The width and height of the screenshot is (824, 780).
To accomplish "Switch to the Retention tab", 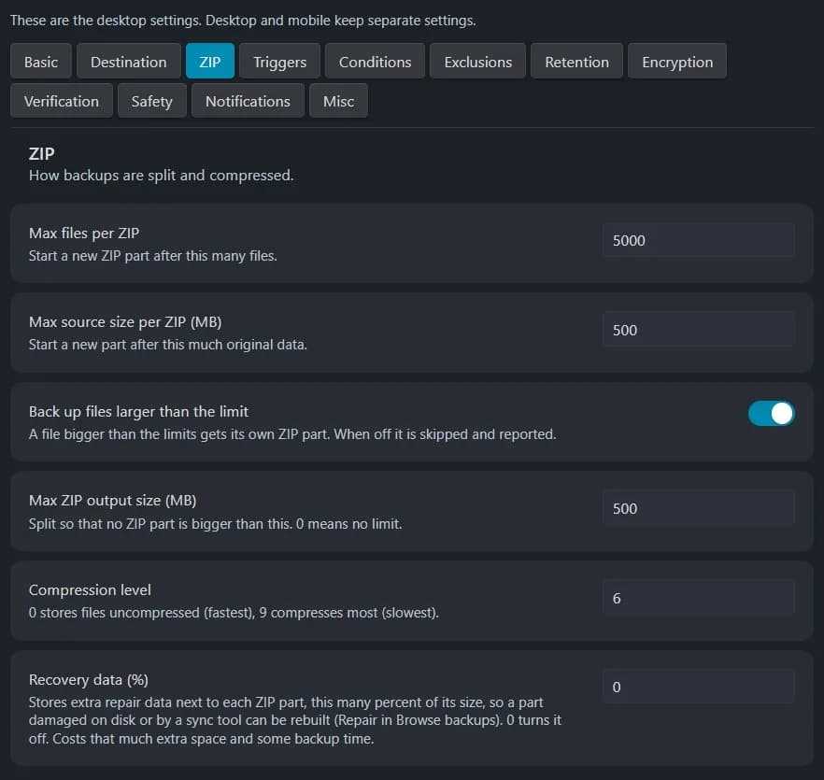I will coord(576,62).
